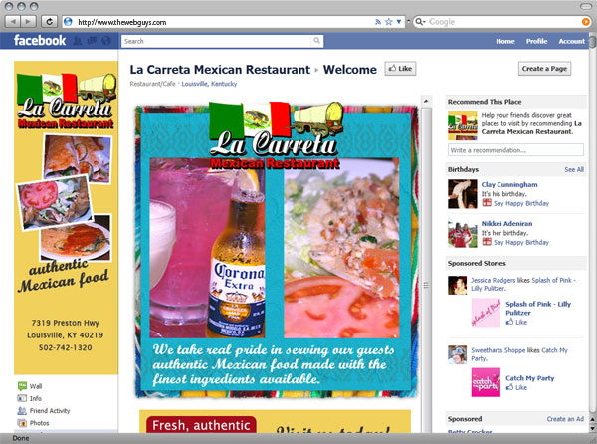597x444 pixels.
Task: Click the Splash of Pink pink thumbnail
Action: click(x=486, y=313)
